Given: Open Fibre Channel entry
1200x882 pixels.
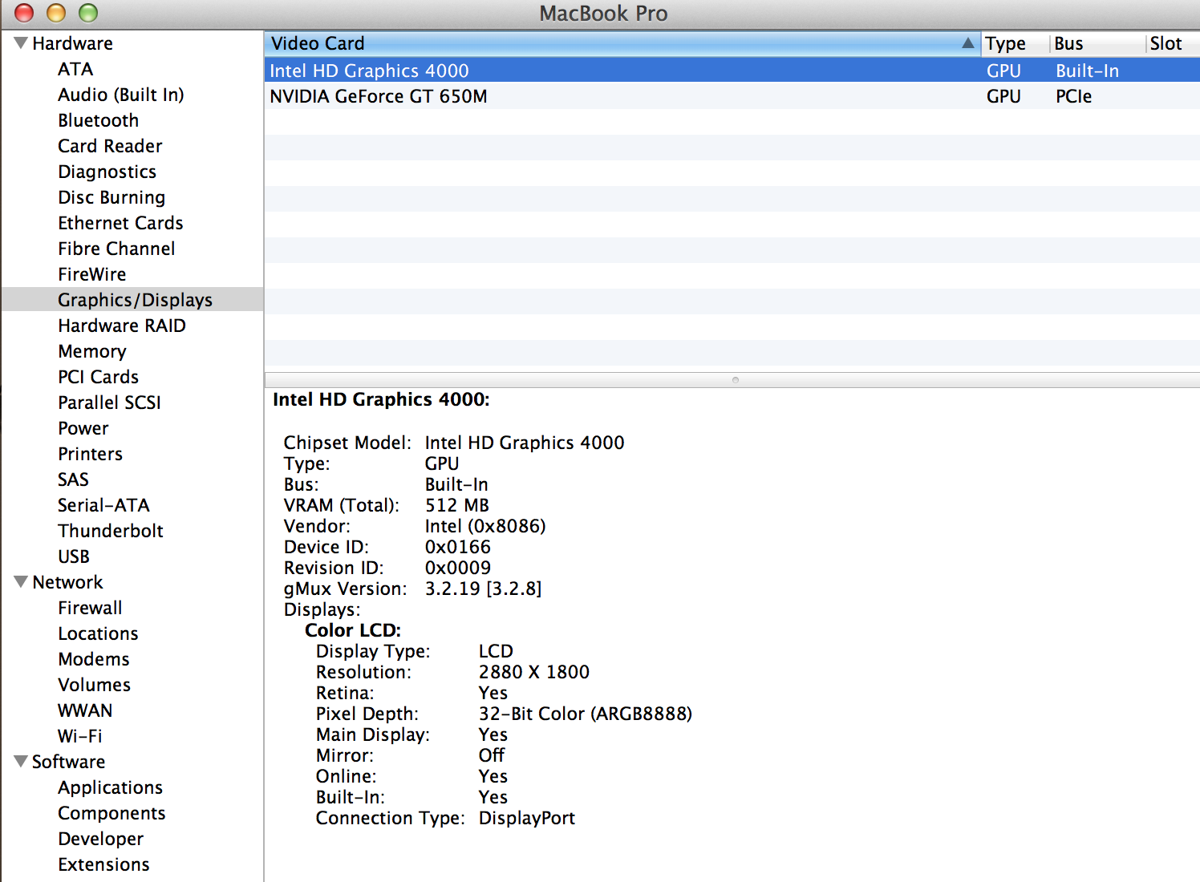Looking at the screenshot, I should (116, 249).
